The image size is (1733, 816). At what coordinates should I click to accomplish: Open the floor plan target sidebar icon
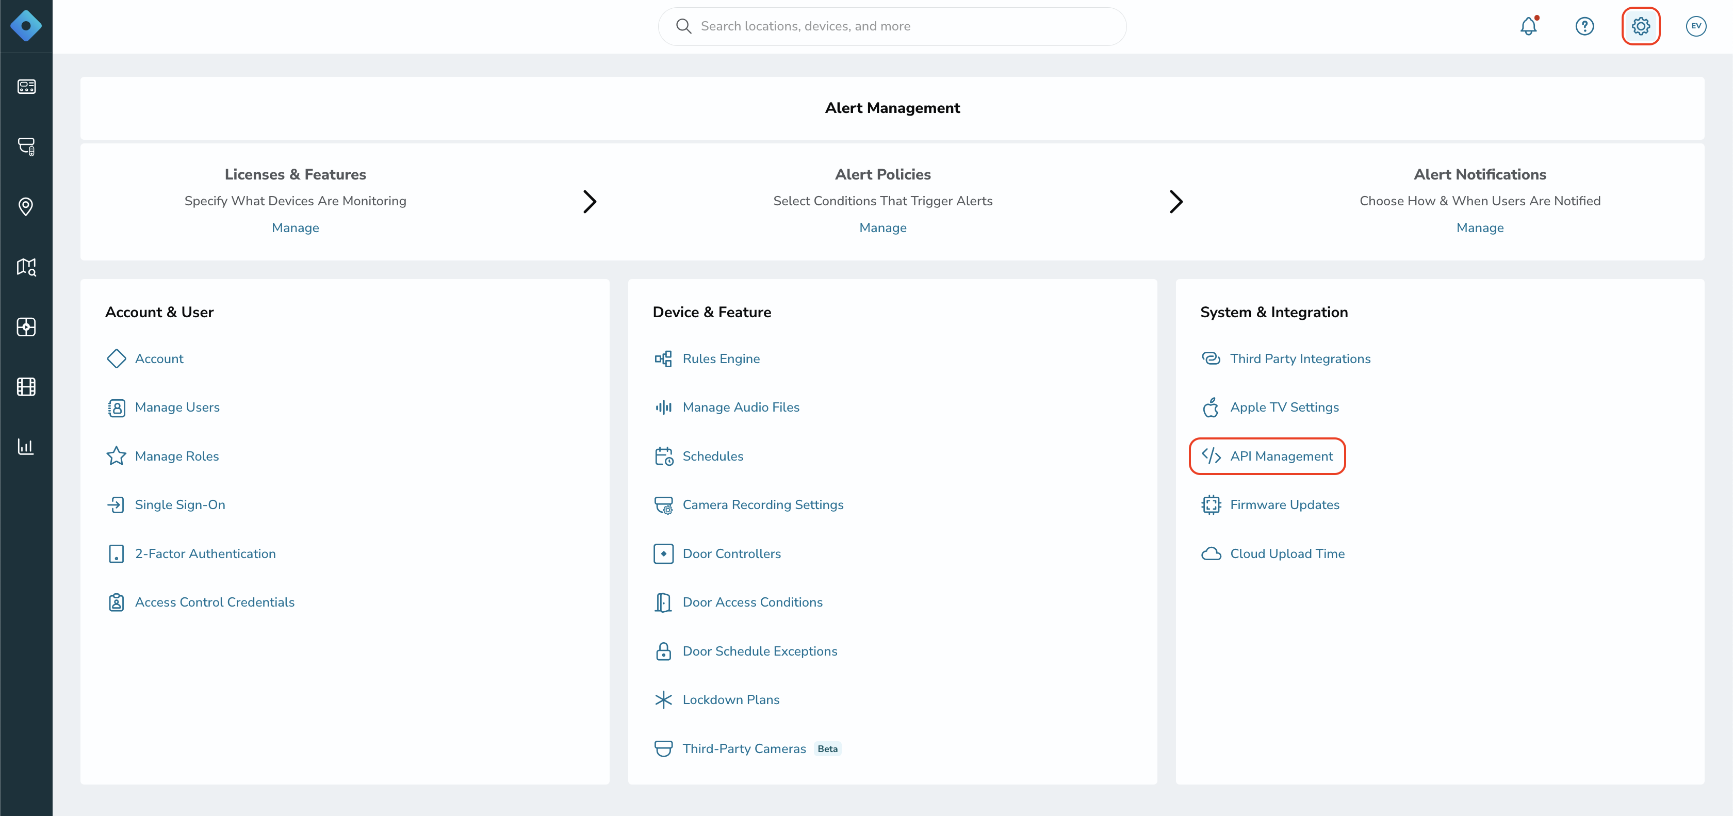(x=26, y=327)
